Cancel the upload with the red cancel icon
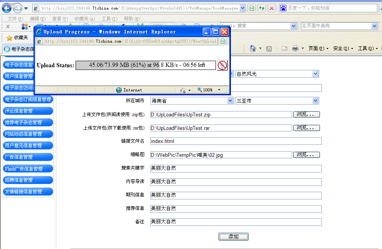This screenshot has height=249, width=382. 222,65
